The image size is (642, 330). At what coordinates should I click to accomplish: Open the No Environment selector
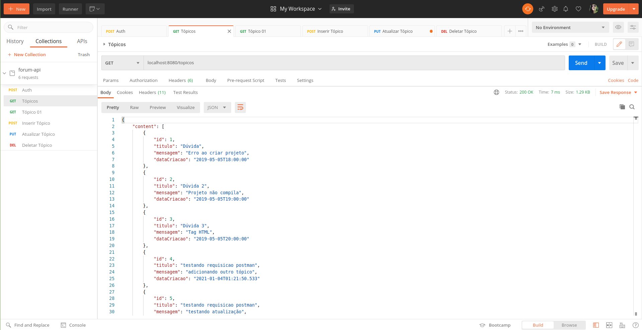click(x=570, y=27)
